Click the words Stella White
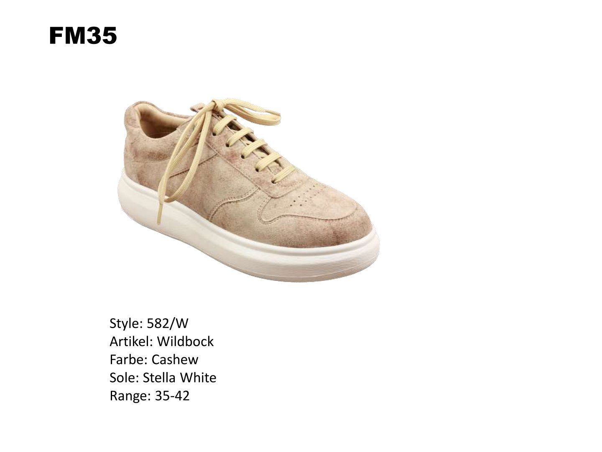602x452 pixels. (180, 378)
